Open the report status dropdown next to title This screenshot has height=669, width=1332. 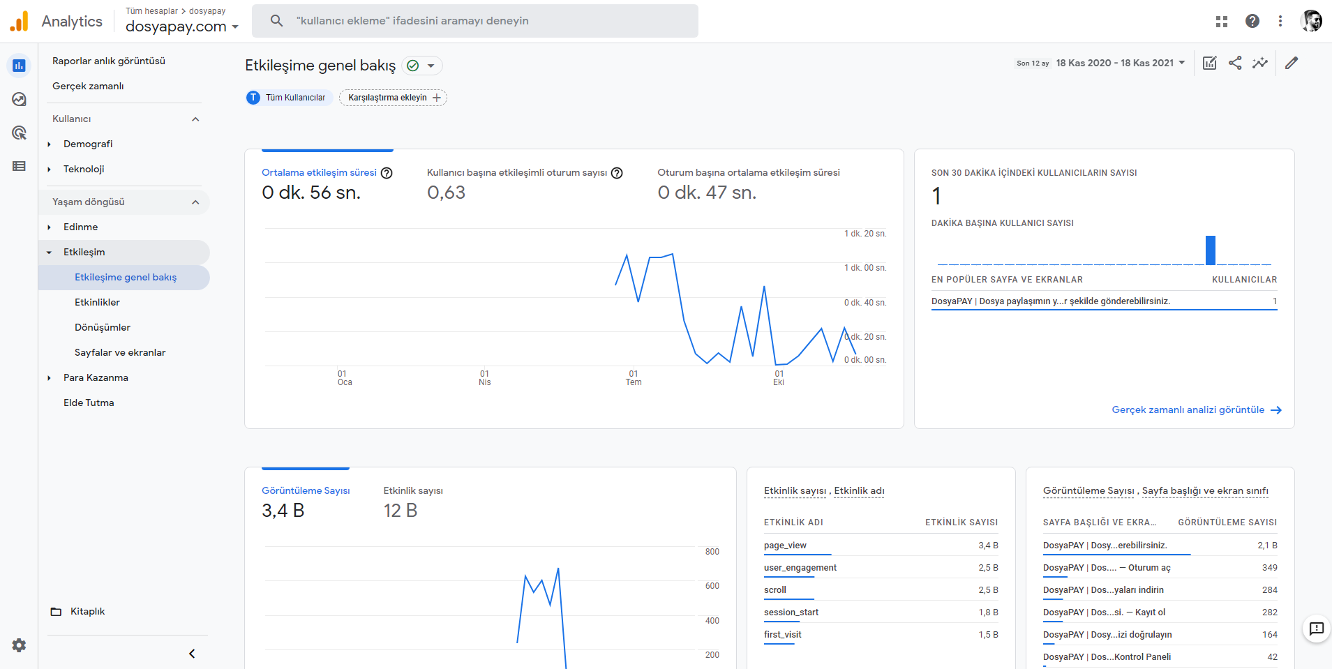point(422,66)
